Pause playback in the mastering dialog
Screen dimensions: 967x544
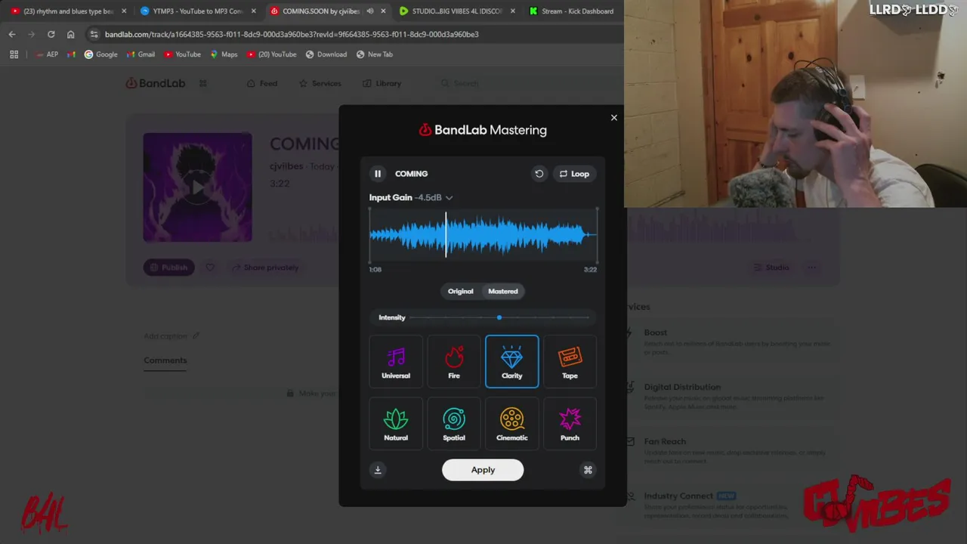[378, 174]
